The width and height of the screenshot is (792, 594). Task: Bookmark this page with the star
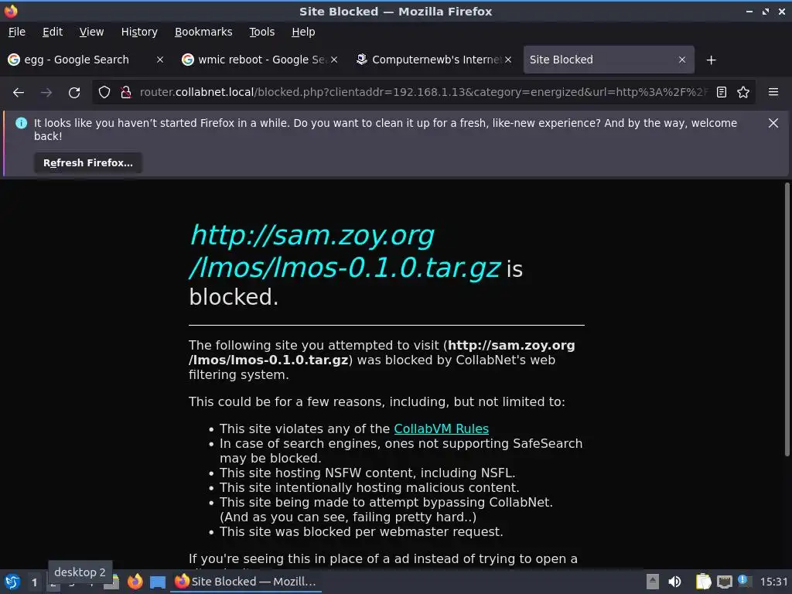[743, 93]
